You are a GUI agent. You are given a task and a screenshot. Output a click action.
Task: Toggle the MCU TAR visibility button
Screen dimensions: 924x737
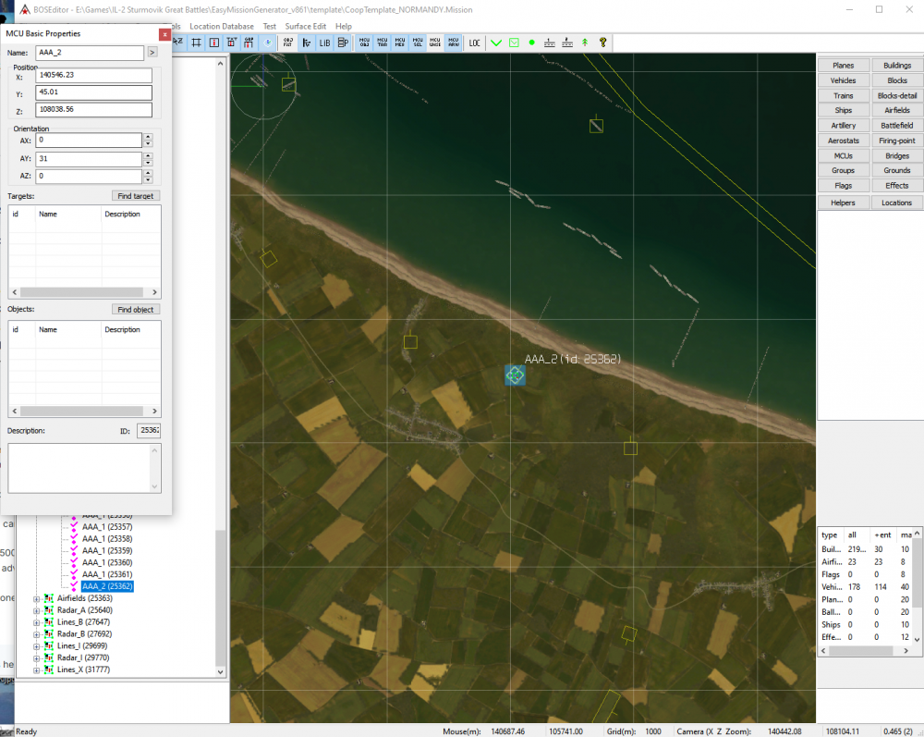(x=383, y=43)
